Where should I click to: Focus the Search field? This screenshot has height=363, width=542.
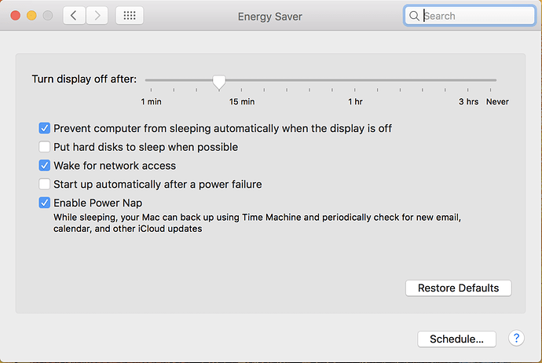point(470,16)
